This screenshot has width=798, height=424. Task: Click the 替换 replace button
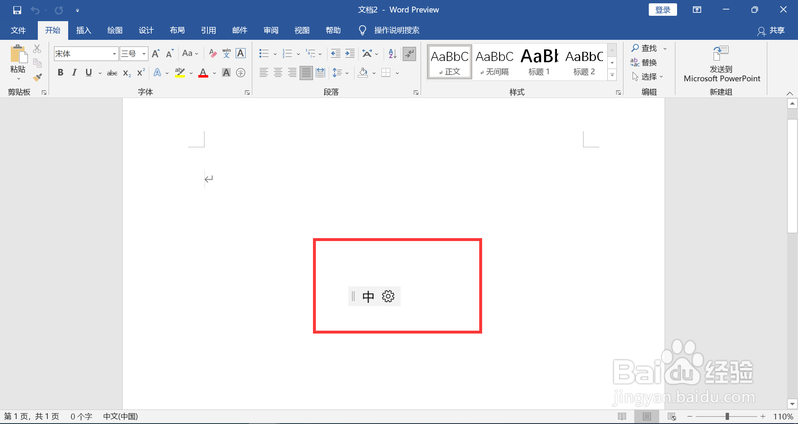click(x=644, y=63)
